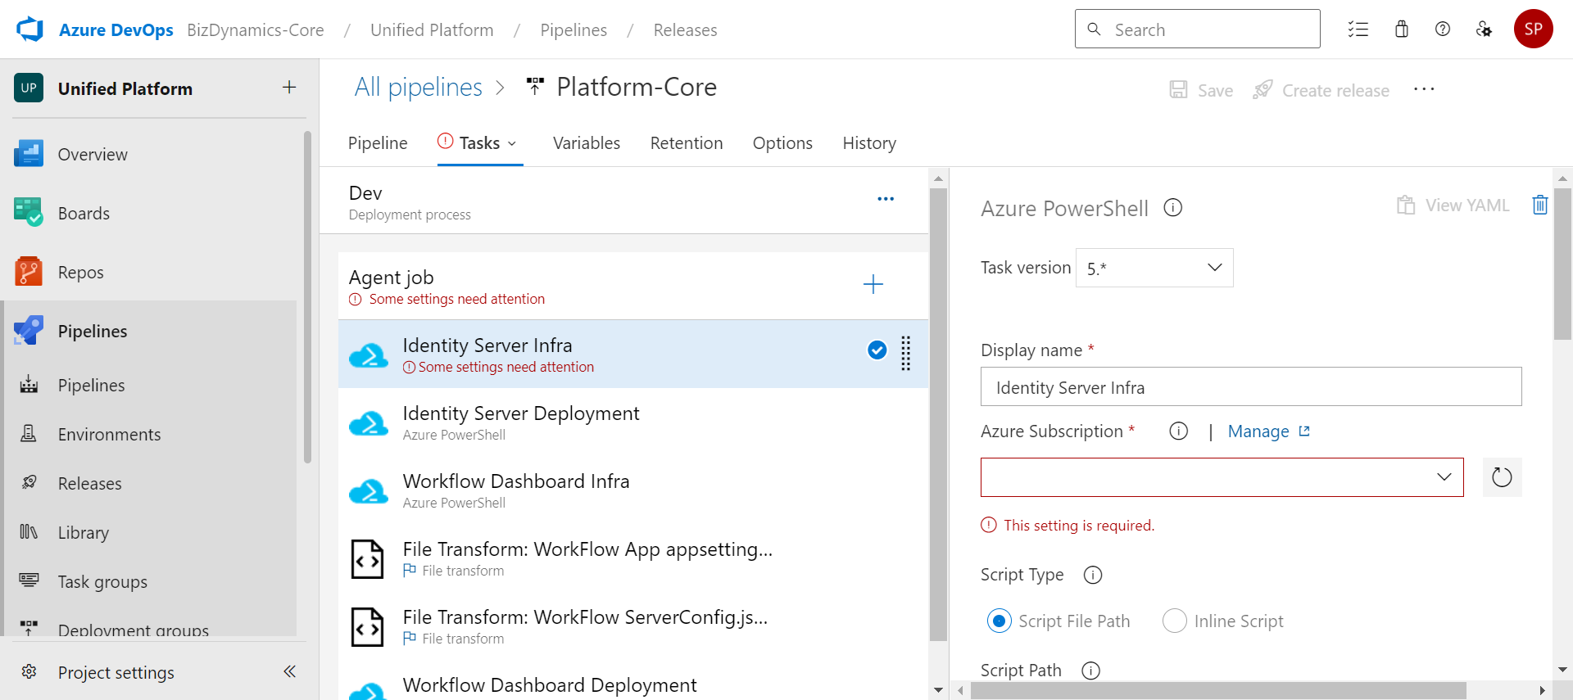Image resolution: width=1573 pixels, height=700 pixels.
Task: Switch to the Variables tab
Action: 587,143
